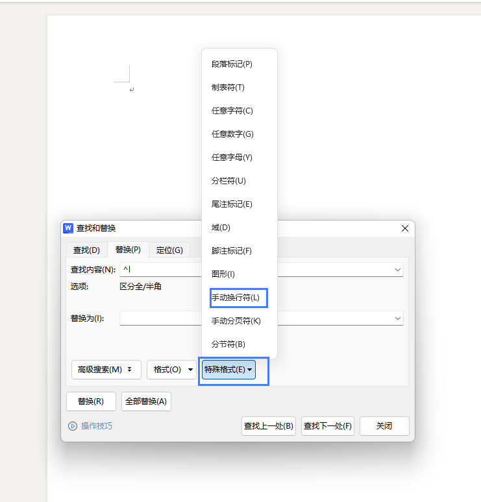Viewport: 481px width, 502px height.
Task: Click inside the 替换为 input field
Action: pos(159,318)
